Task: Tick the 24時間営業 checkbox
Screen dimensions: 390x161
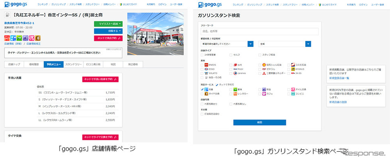Action: [202, 54]
